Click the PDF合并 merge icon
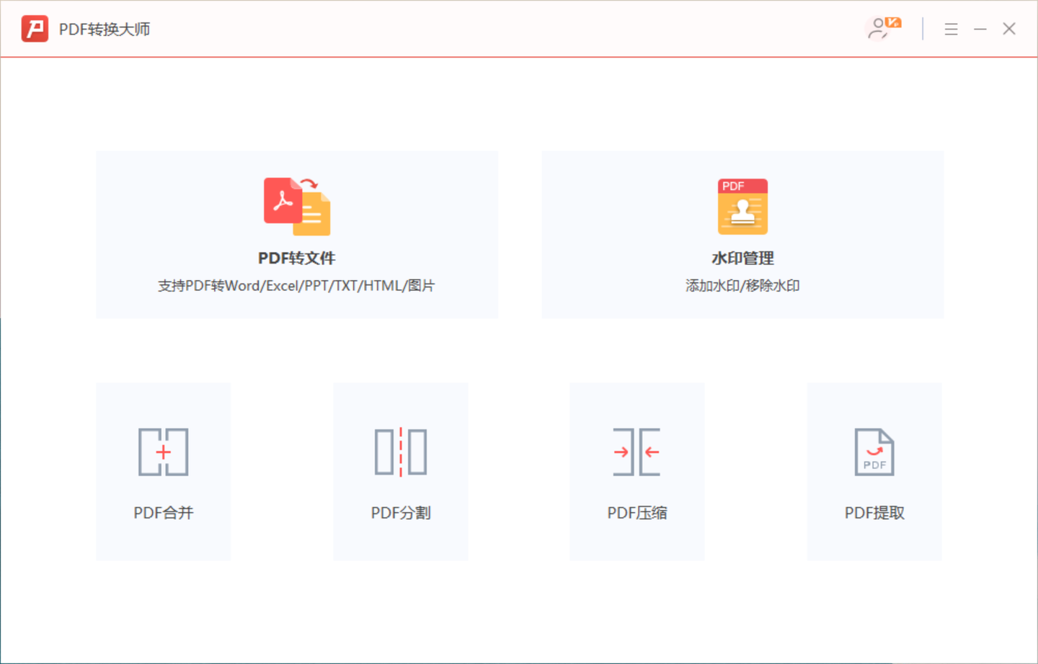 click(x=164, y=452)
